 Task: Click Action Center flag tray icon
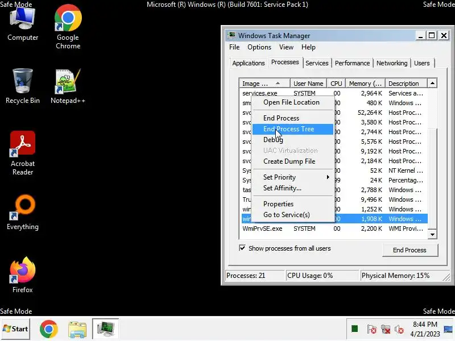pyautogui.click(x=371, y=330)
